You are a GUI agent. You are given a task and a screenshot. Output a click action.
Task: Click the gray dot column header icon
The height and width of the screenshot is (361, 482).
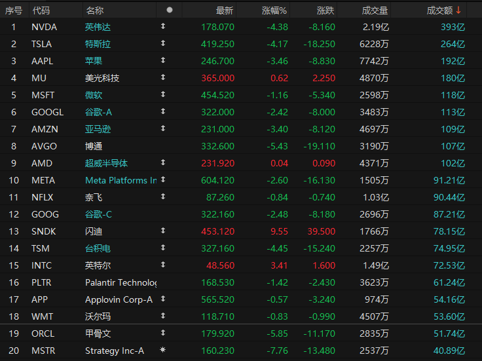pyautogui.click(x=170, y=10)
